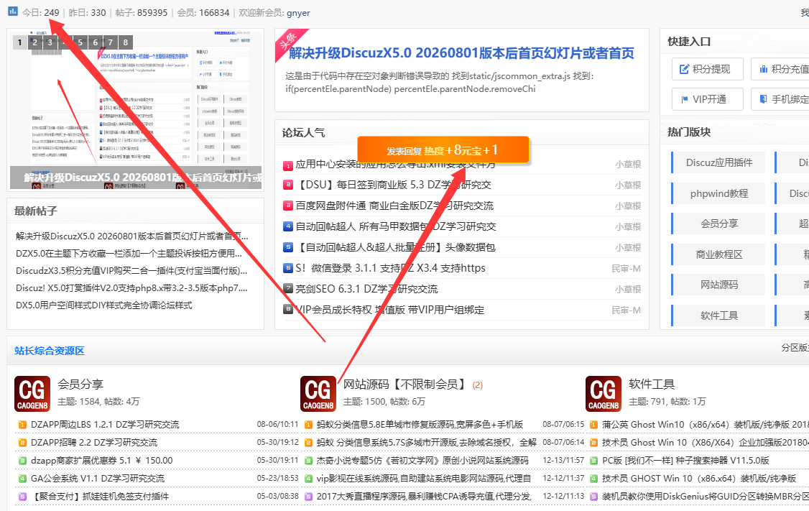The height and width of the screenshot is (511, 809).
Task: Click rank 4 badge beside 自动回帖超人 所有马甲数据包
Action: tap(288, 226)
